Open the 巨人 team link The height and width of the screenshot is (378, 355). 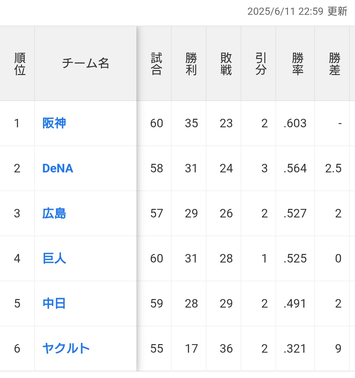click(54, 259)
